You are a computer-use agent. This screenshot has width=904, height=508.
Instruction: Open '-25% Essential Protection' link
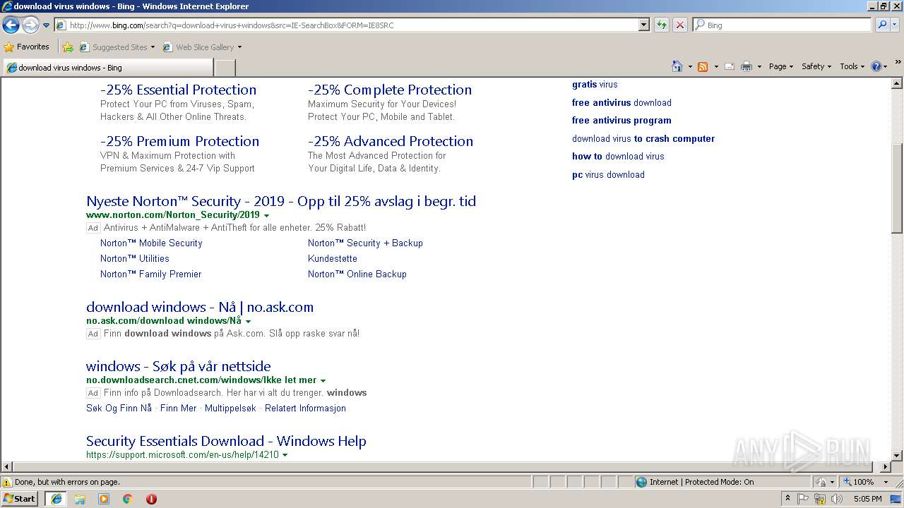click(178, 90)
